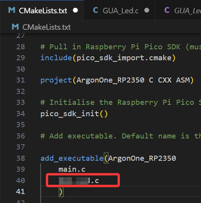Click the project keyword on line 31
This screenshot has height=203, width=201.
pyautogui.click(x=56, y=80)
